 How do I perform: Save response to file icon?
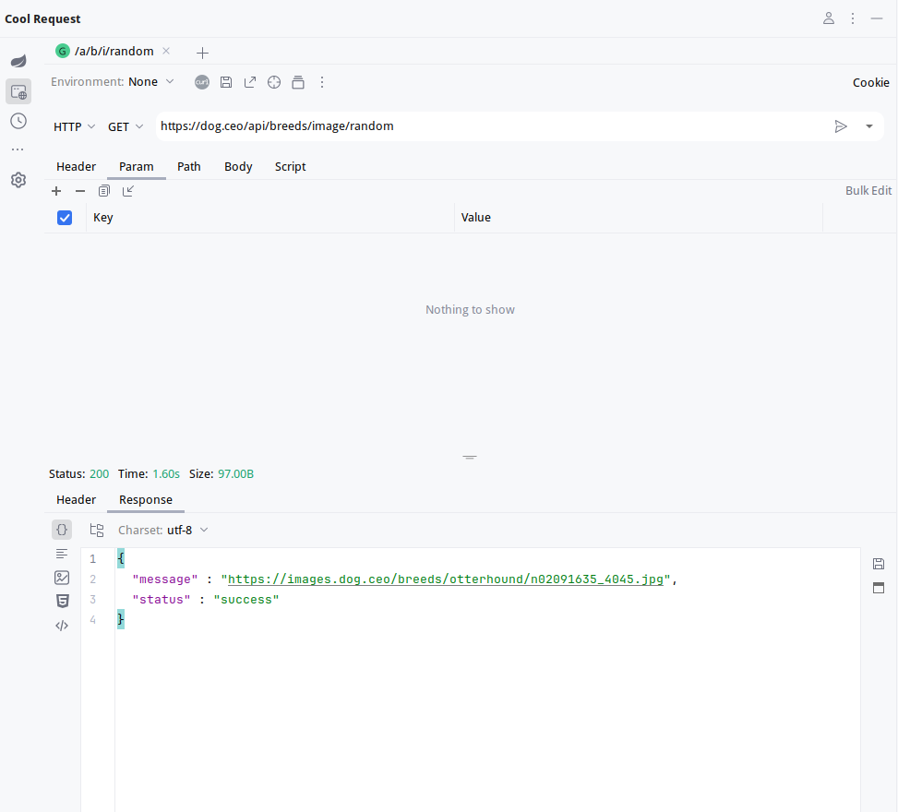pyautogui.click(x=879, y=564)
